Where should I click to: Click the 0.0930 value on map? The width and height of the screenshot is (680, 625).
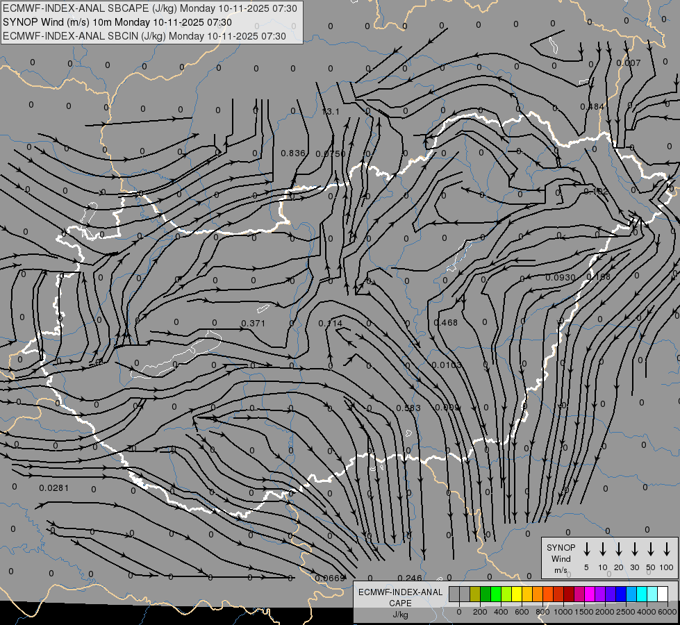point(561,277)
